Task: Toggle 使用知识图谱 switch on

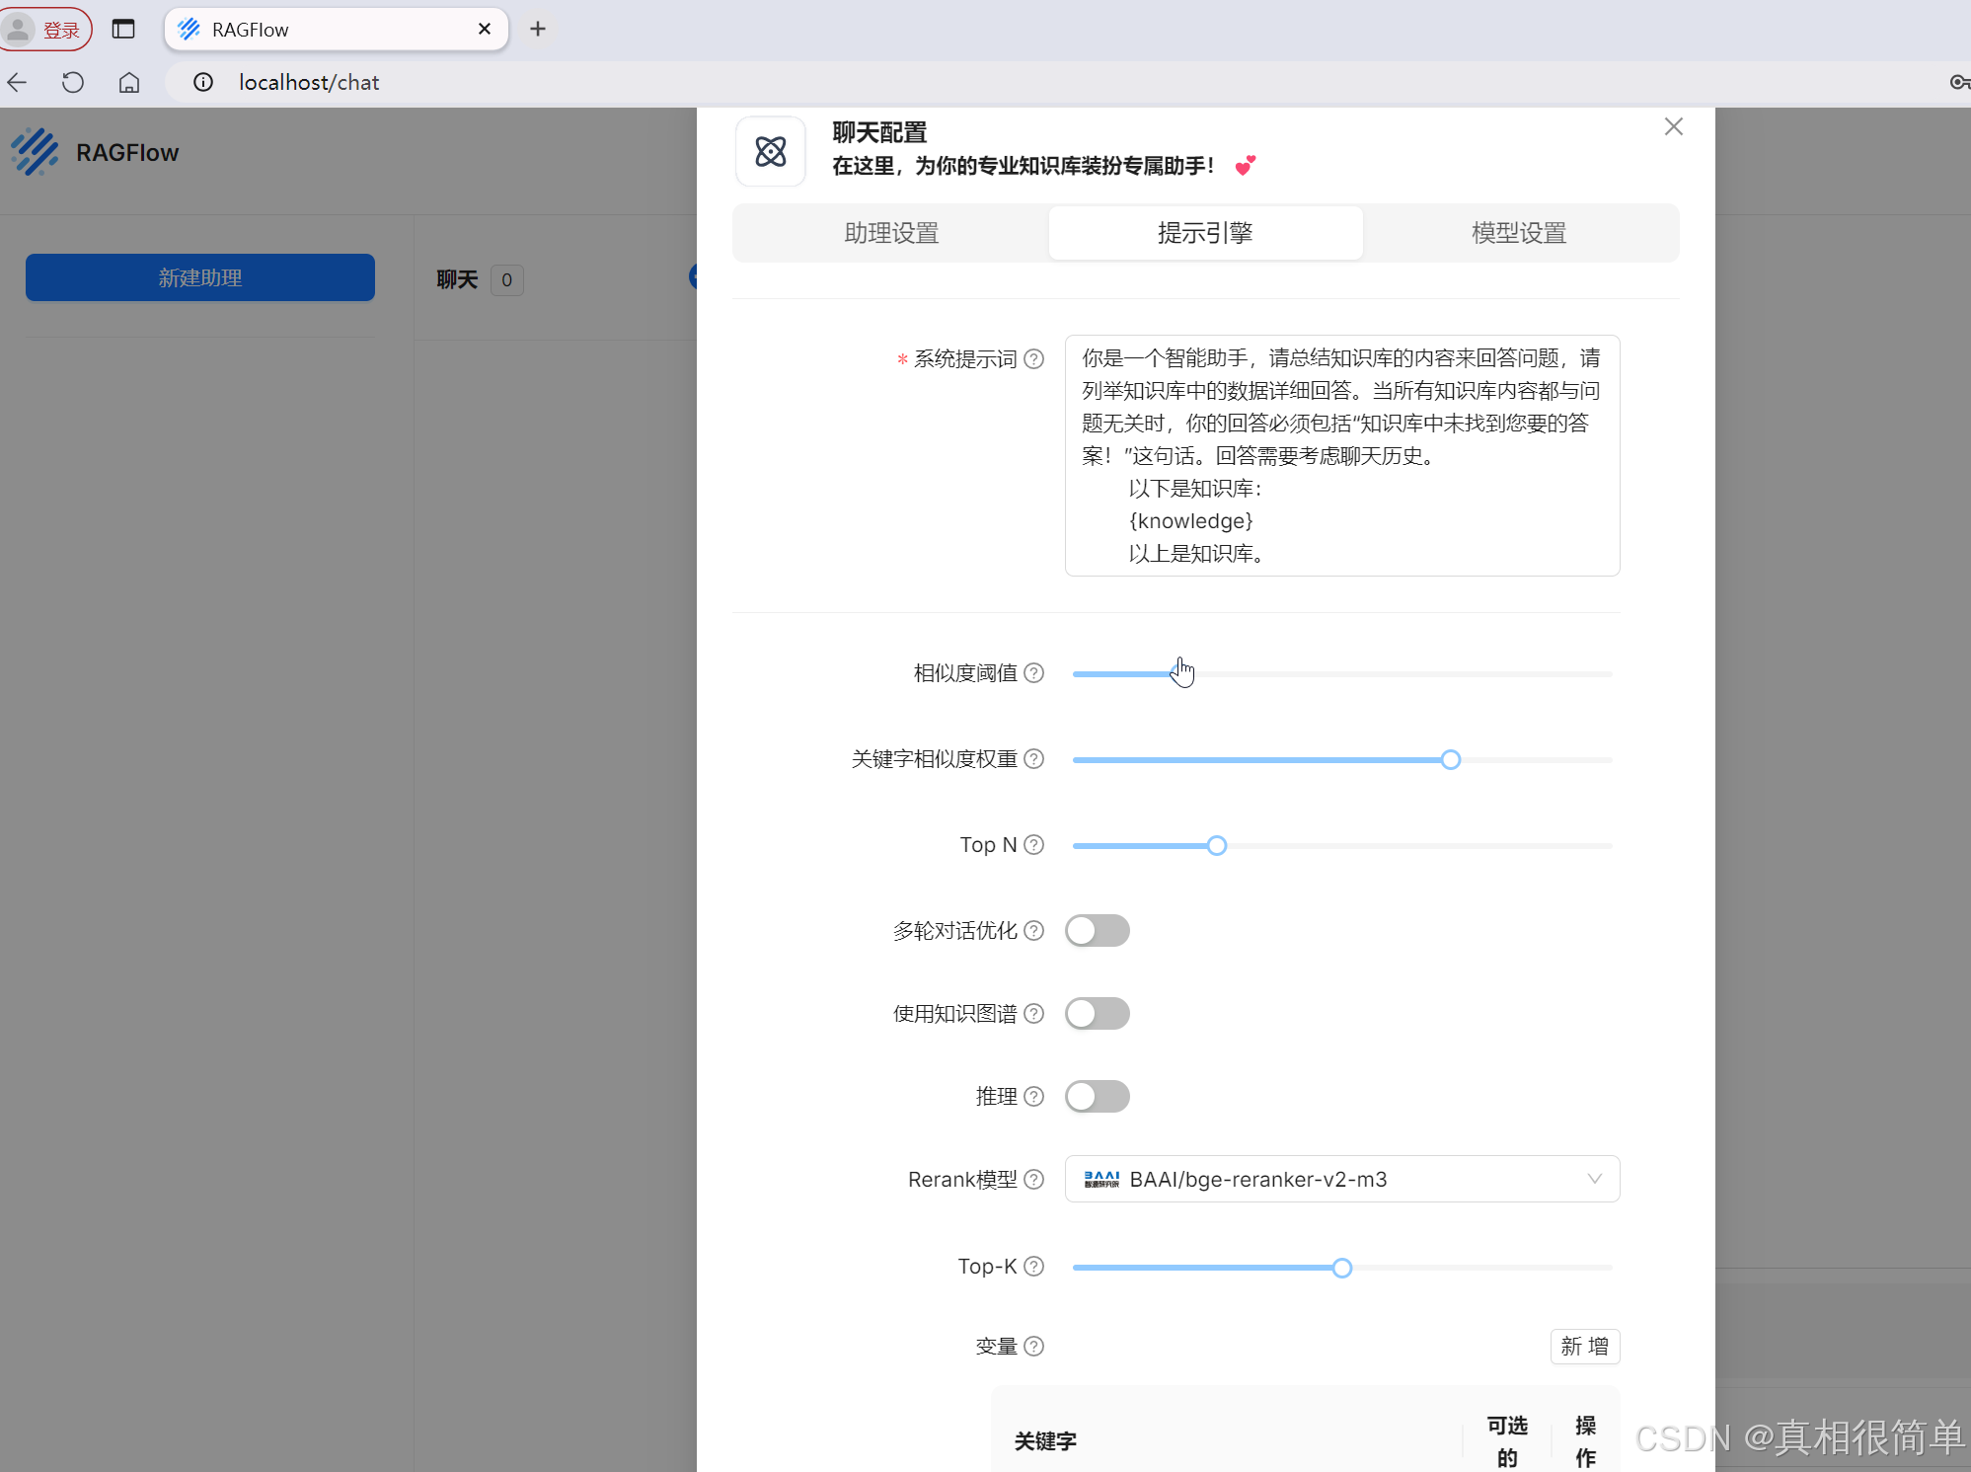Action: point(1097,1014)
